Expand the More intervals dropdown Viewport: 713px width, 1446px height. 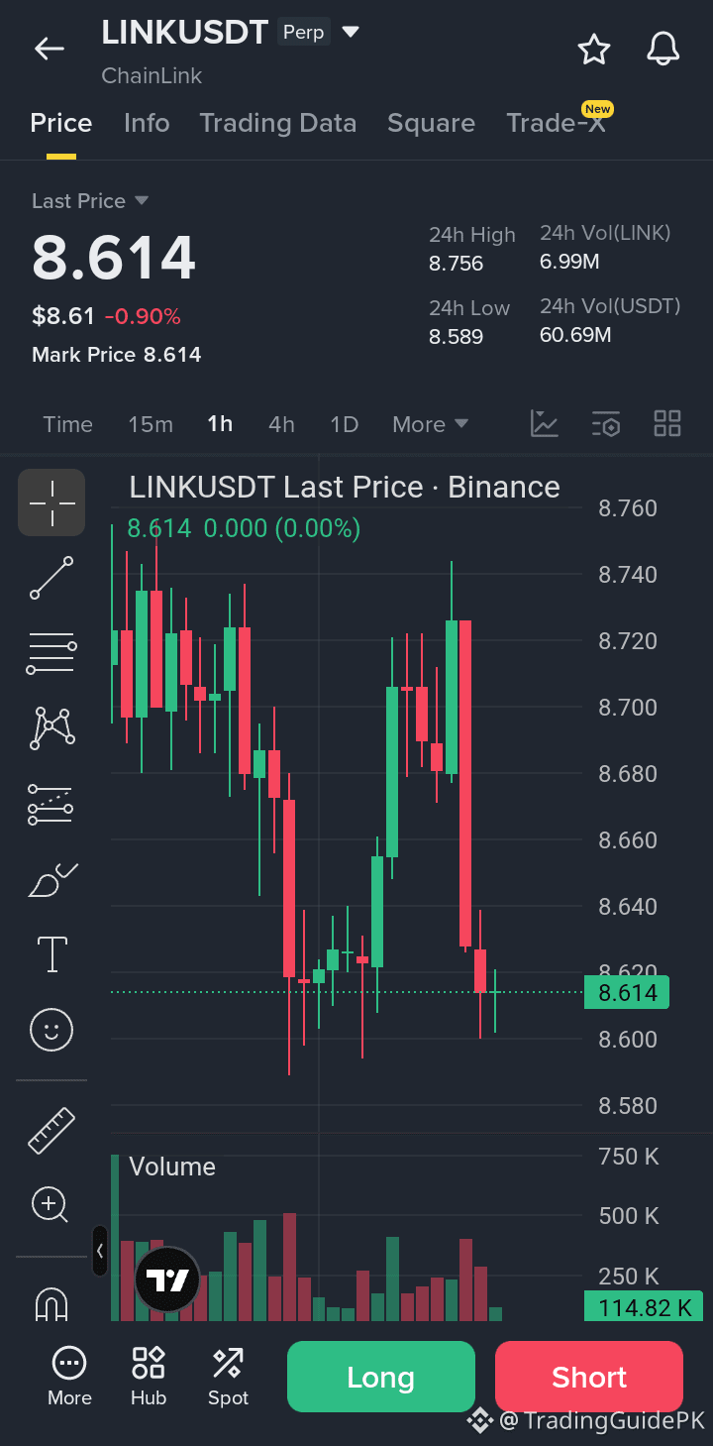pyautogui.click(x=430, y=424)
